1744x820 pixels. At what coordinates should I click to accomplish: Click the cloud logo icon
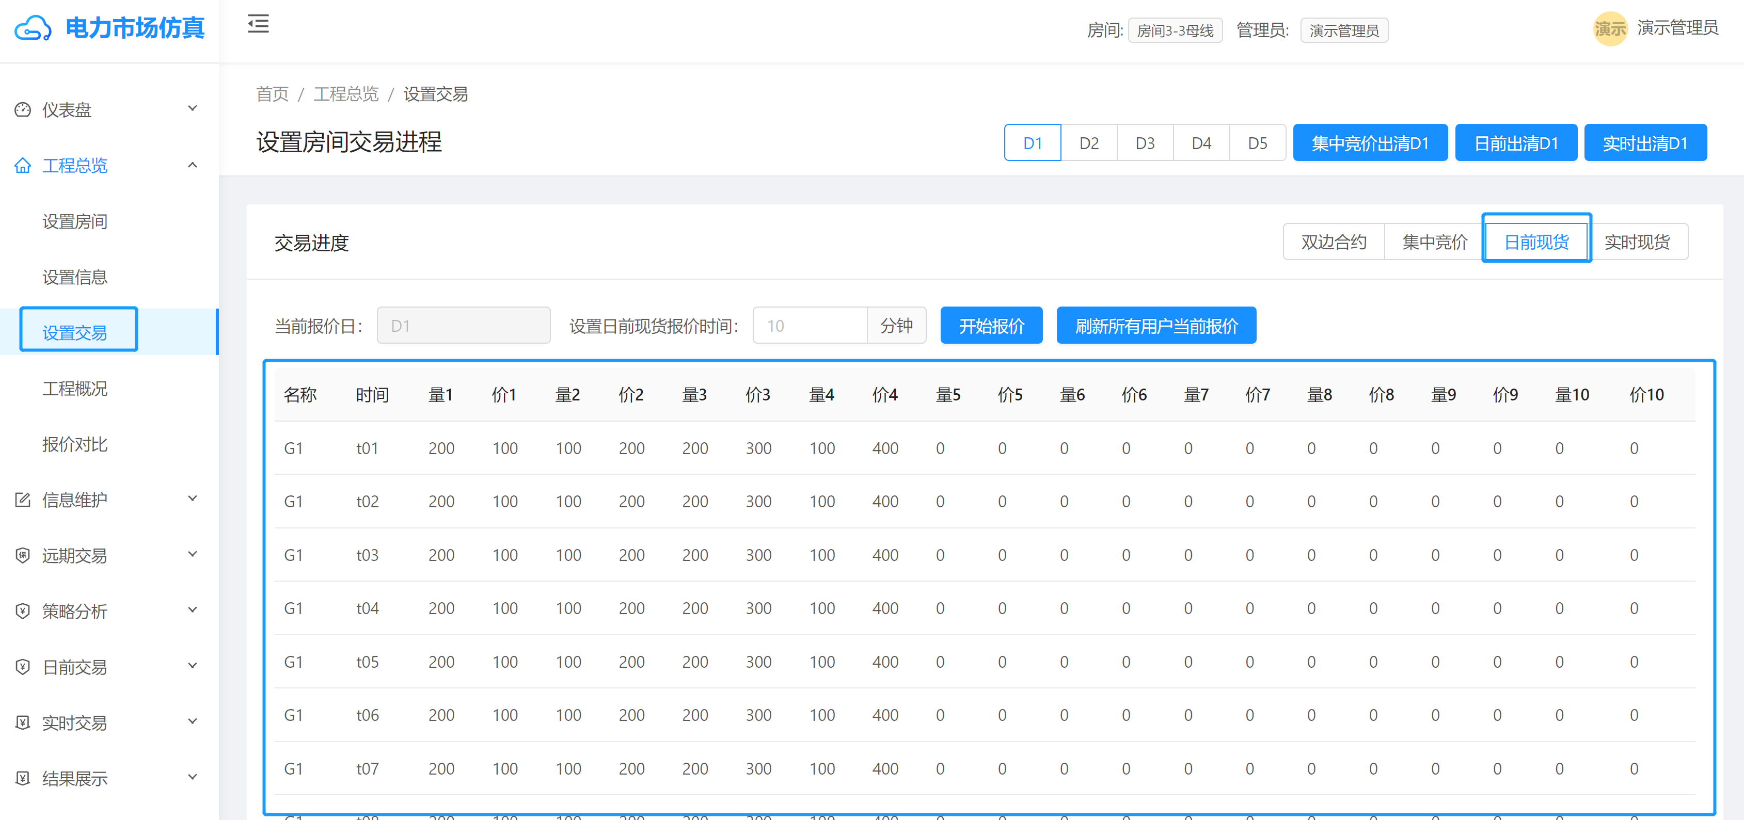[33, 28]
